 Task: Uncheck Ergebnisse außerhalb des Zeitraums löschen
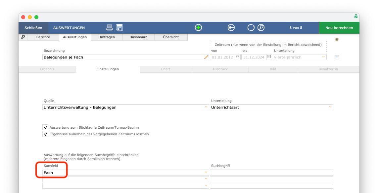point(45,134)
